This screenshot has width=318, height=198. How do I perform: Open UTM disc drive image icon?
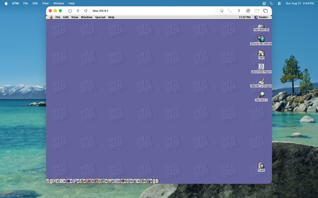tap(248, 11)
